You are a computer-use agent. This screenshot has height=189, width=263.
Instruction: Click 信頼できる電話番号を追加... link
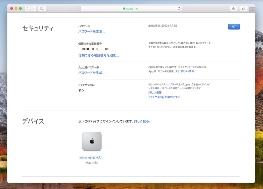pyautogui.click(x=99, y=55)
